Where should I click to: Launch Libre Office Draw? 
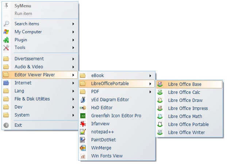189,100
